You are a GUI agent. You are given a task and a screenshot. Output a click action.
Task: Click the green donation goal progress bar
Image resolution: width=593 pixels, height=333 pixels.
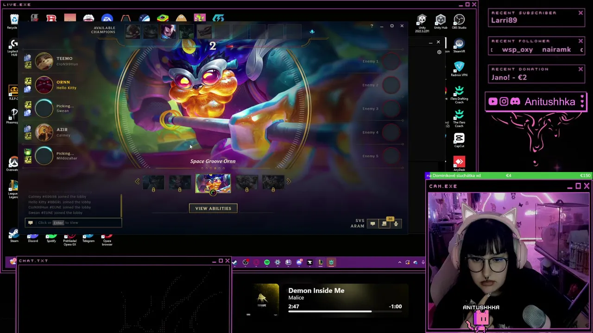click(x=509, y=176)
